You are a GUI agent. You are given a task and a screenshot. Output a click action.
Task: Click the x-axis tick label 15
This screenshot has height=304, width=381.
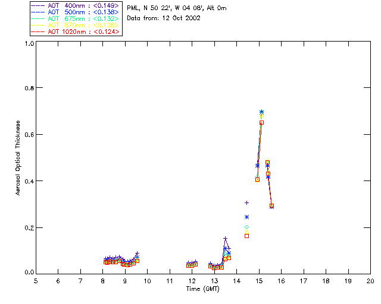(x=259, y=281)
